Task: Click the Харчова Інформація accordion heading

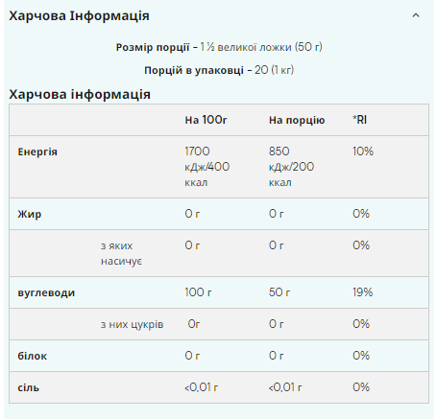Action: tap(79, 15)
